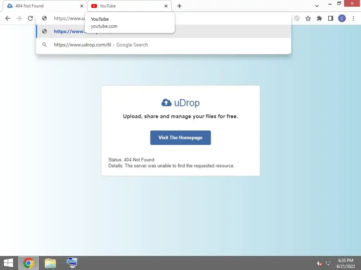Click the address bar URL text

(x=69, y=18)
